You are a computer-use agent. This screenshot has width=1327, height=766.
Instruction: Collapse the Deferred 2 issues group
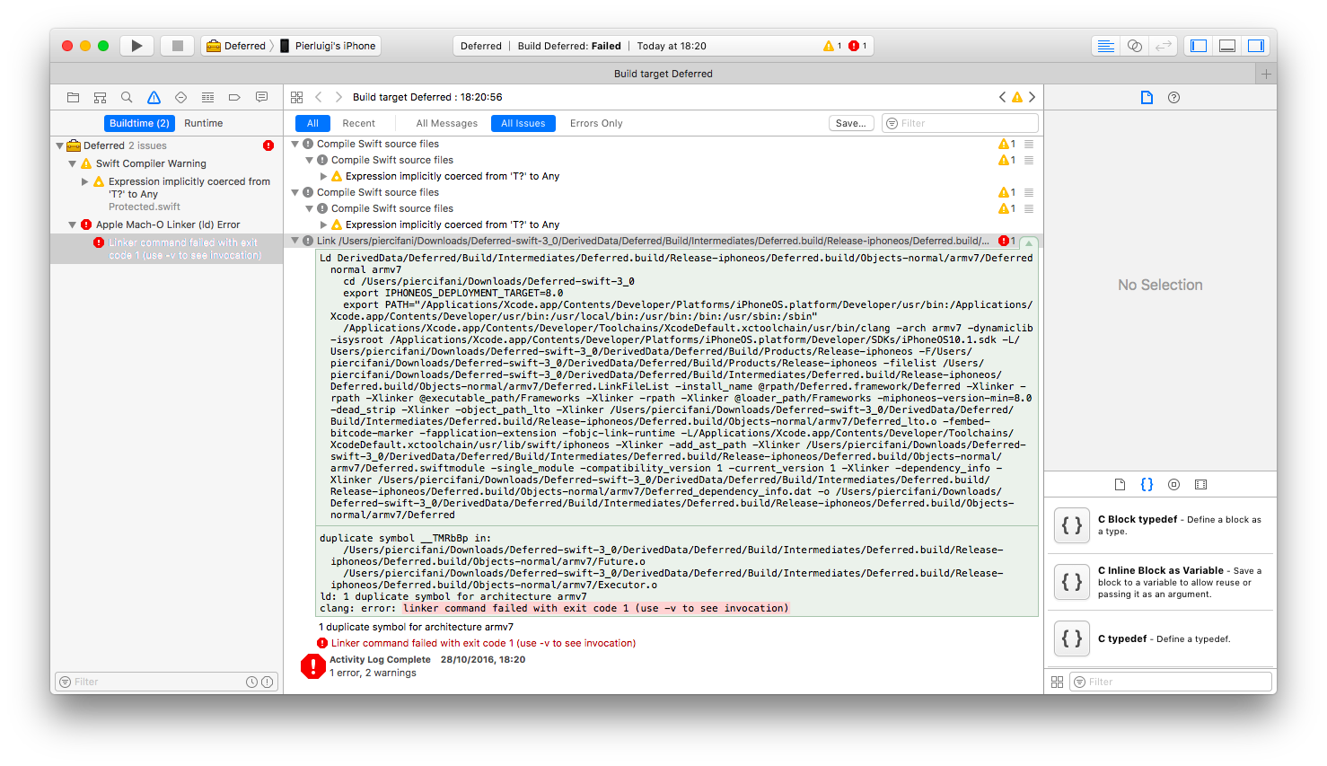pos(60,145)
